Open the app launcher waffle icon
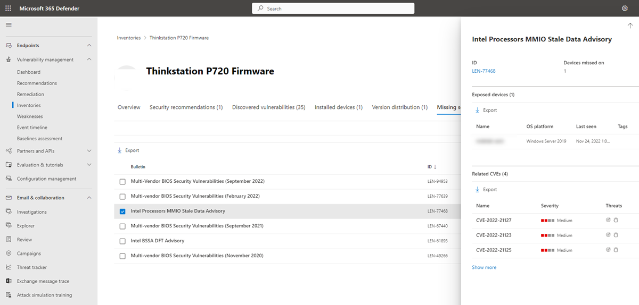The image size is (639, 305). click(8, 9)
